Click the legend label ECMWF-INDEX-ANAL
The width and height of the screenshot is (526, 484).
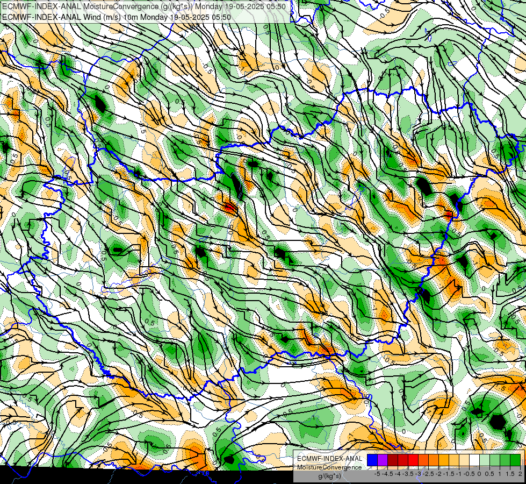[x=329, y=459]
